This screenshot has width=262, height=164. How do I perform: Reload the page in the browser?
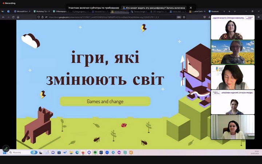click(x=13, y=17)
